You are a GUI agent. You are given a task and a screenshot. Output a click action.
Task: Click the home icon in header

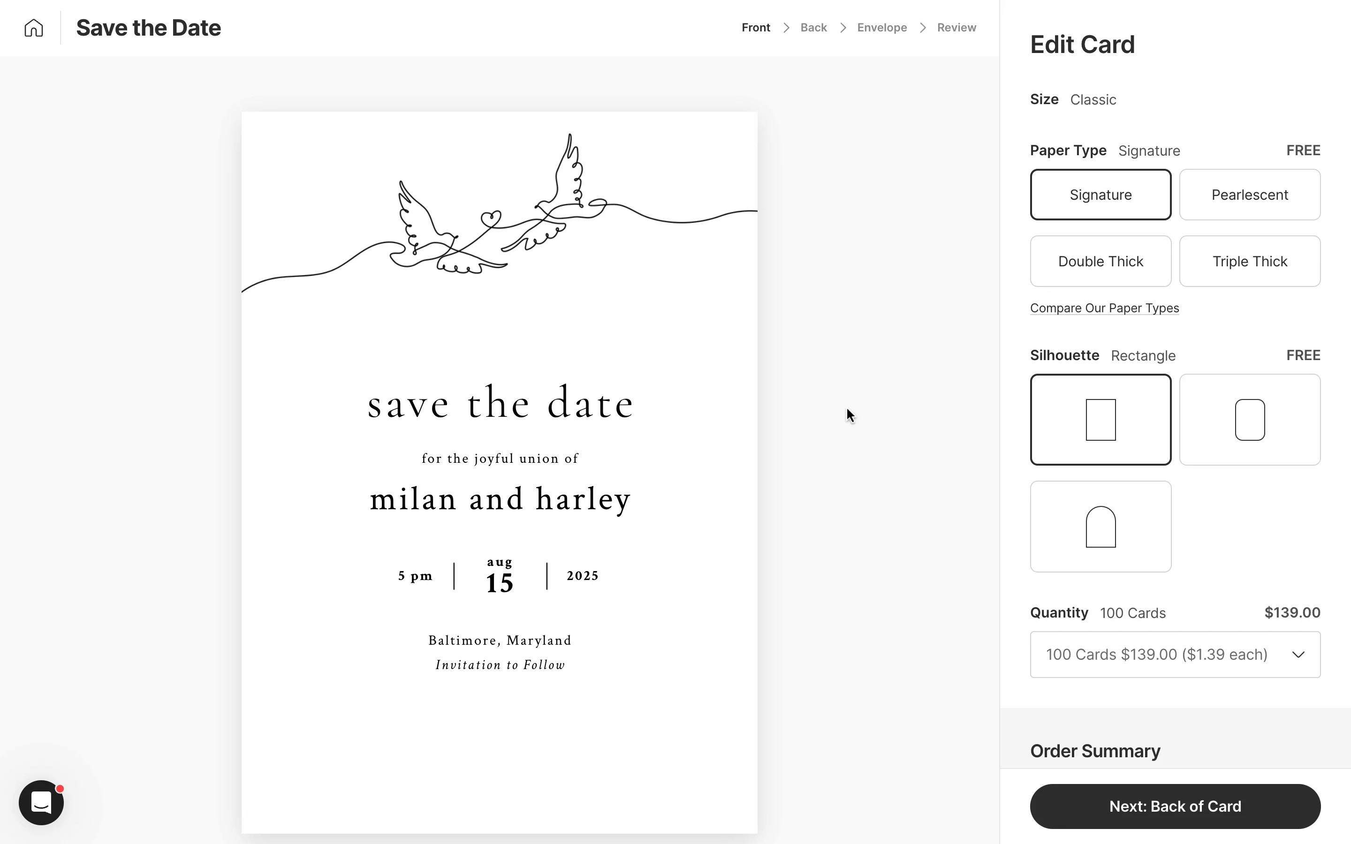coord(33,28)
